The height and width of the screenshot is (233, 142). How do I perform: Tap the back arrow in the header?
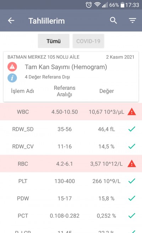11,21
